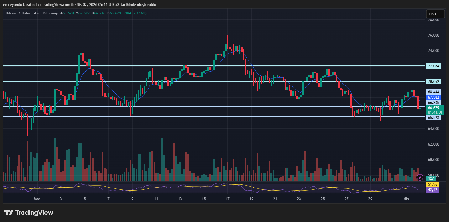
Task: Click the snapshot caption mentioning TradingView.com
Action: 80,5
